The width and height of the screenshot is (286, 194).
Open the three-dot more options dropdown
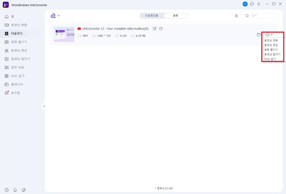click(269, 35)
